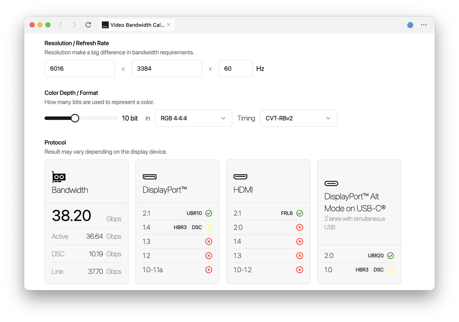Click the 10 bit color depth slider handle
The height and width of the screenshot is (322, 459).
[x=75, y=118]
